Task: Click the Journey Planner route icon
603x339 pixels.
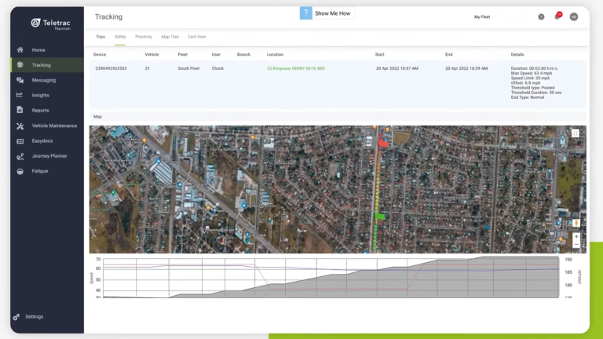Action: tap(19, 156)
